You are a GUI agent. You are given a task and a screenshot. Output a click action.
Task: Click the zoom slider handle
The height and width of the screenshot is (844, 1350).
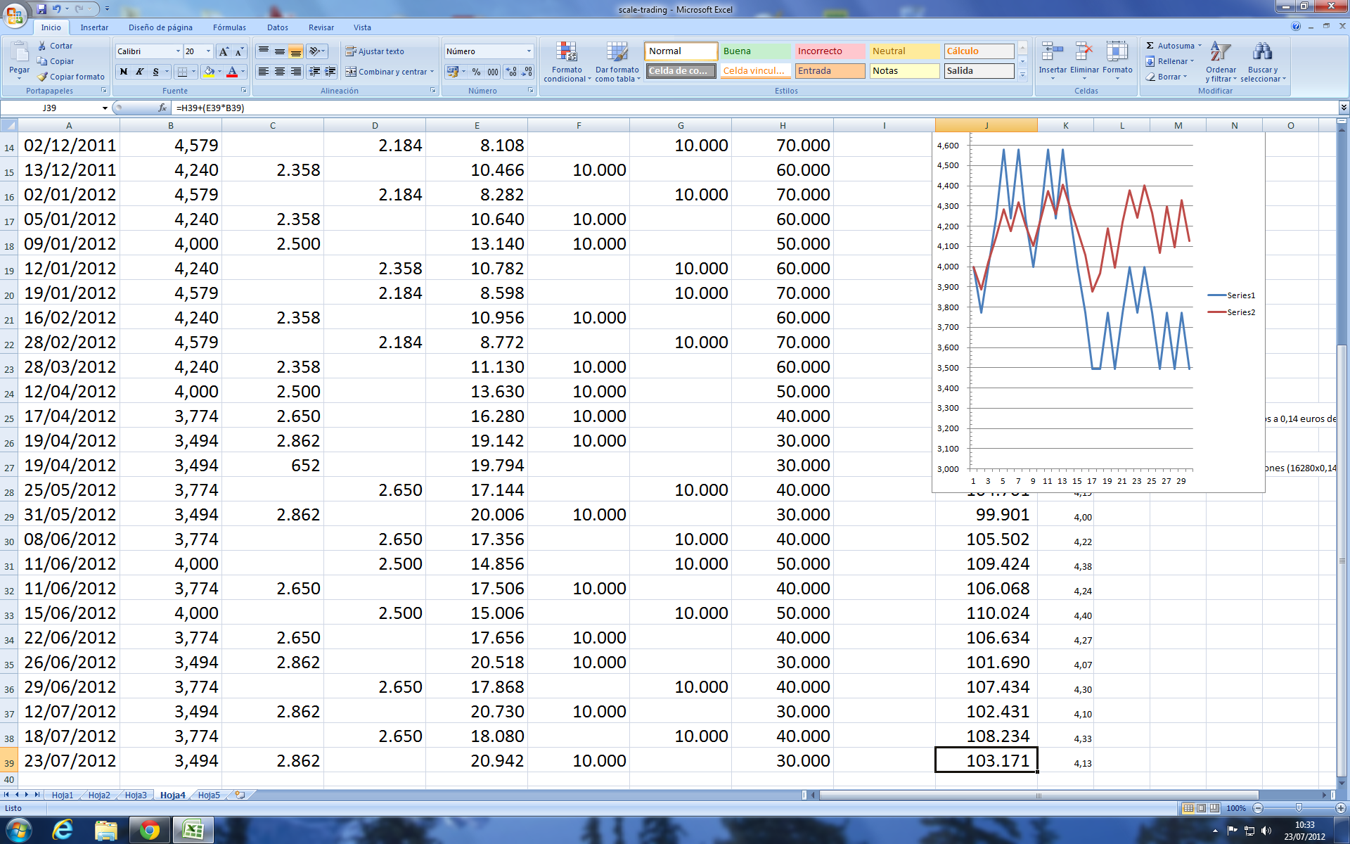tap(1299, 808)
